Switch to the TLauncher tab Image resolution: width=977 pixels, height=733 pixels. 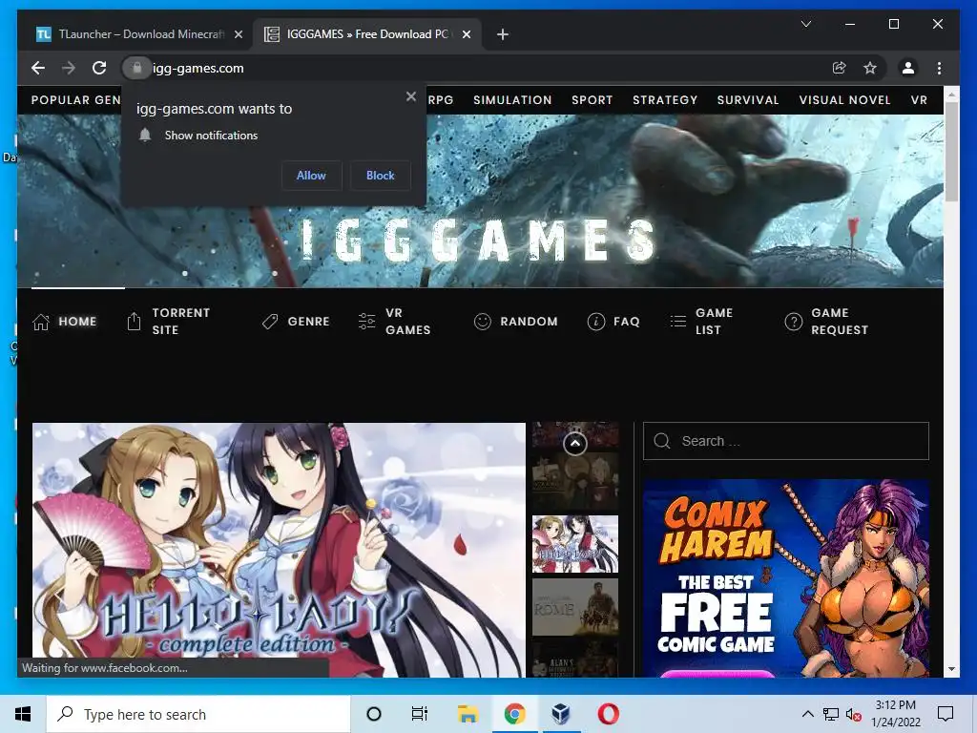click(x=139, y=34)
